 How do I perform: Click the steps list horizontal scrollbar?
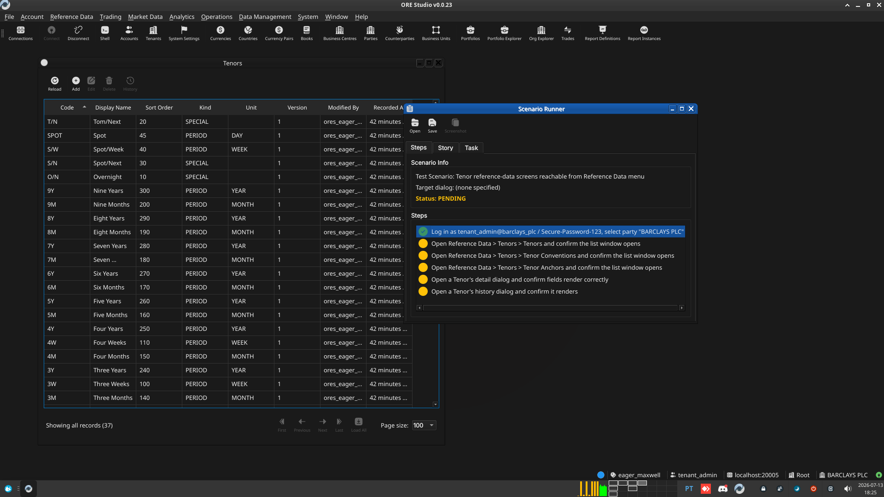[x=550, y=308]
